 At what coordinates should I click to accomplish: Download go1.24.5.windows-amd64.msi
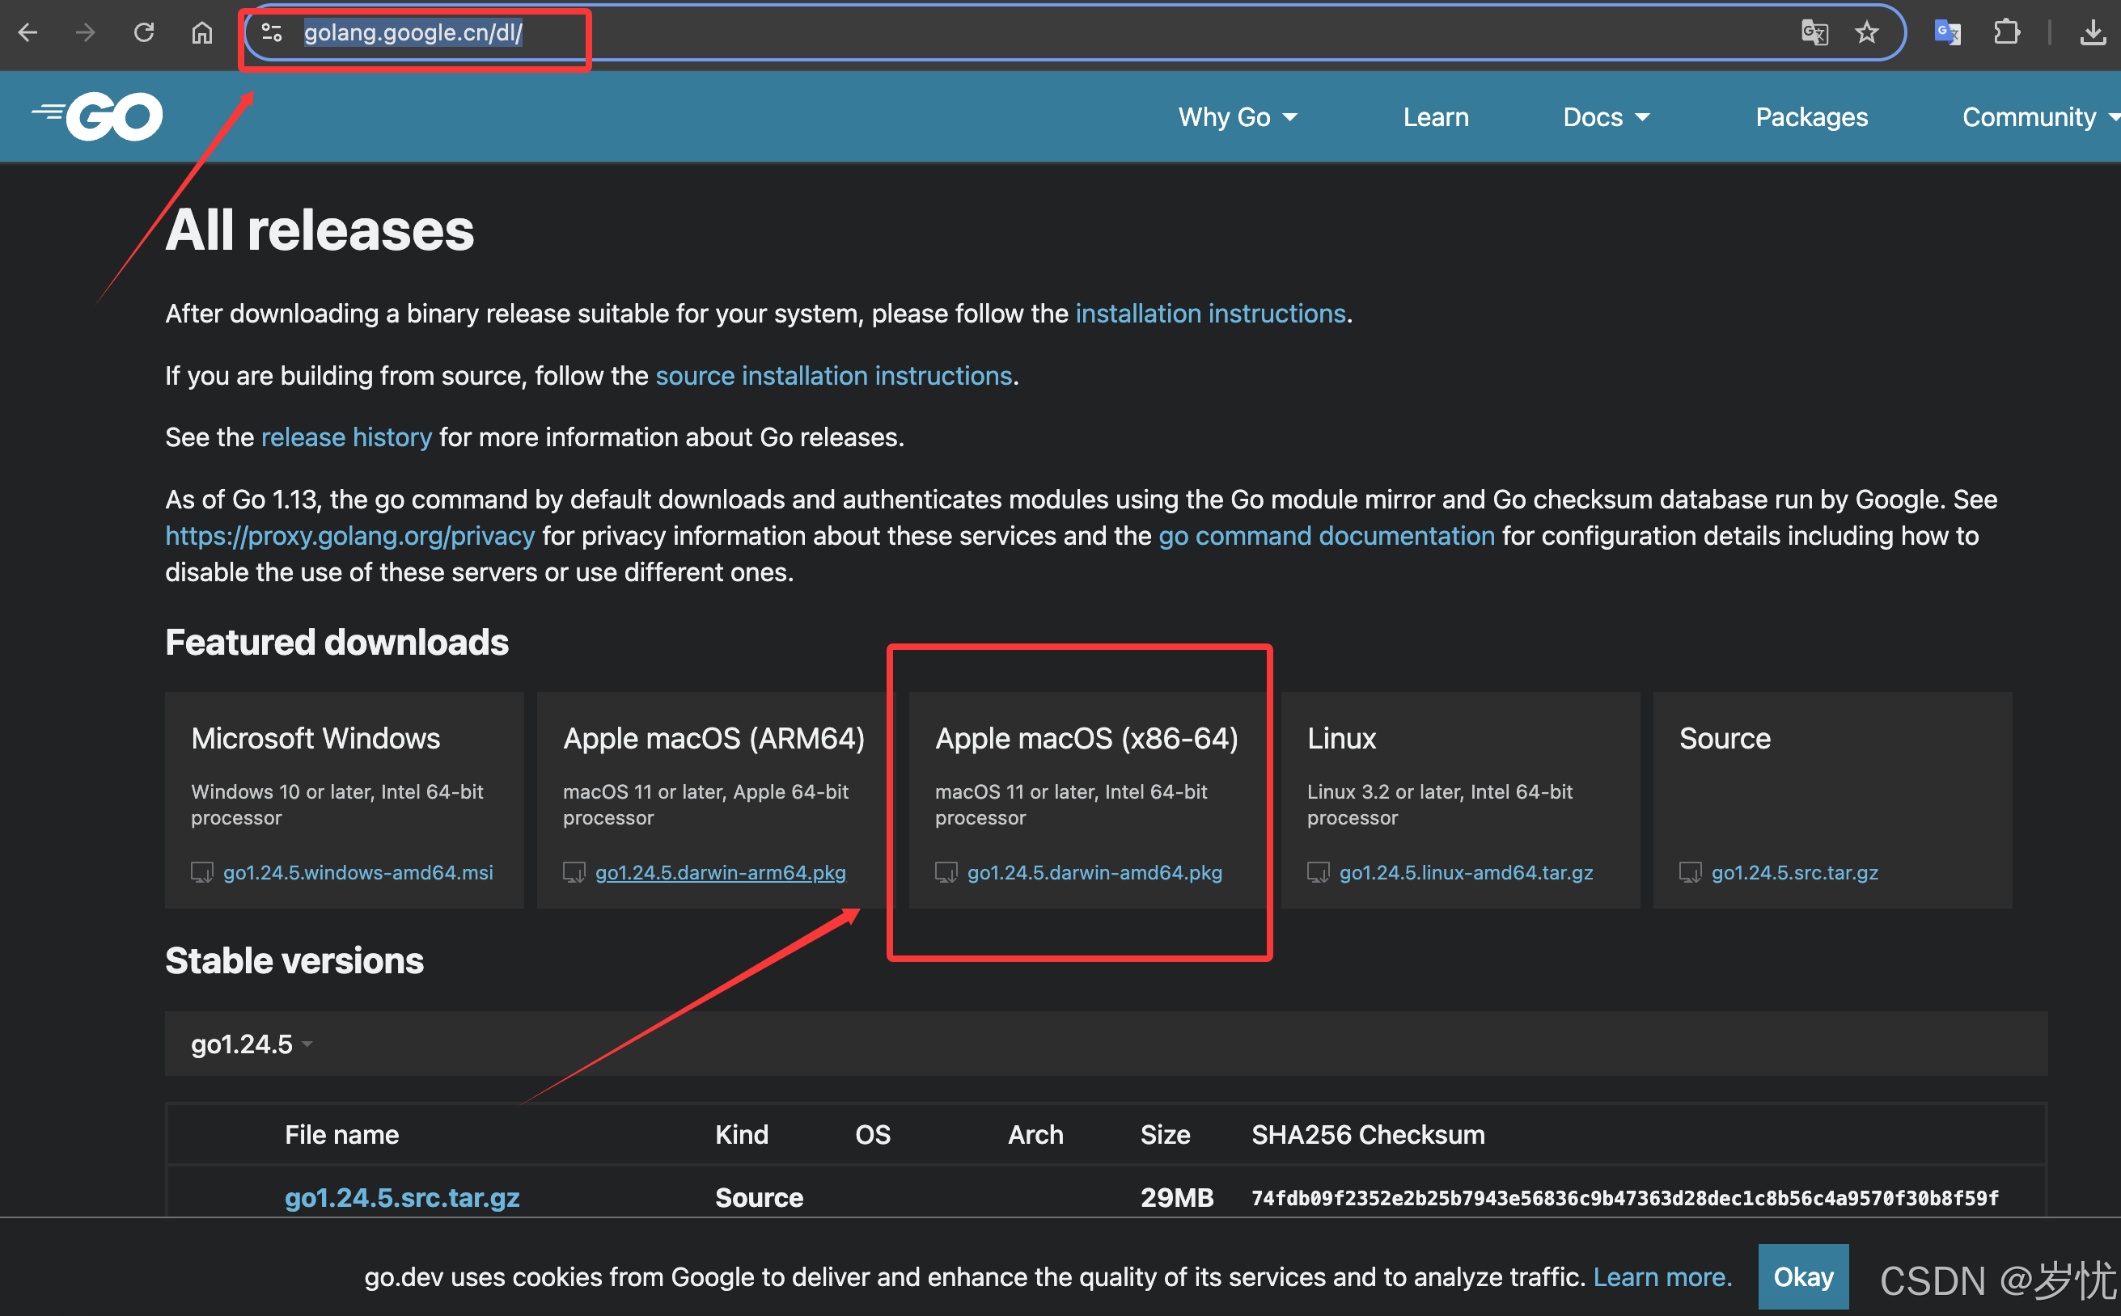(x=358, y=872)
